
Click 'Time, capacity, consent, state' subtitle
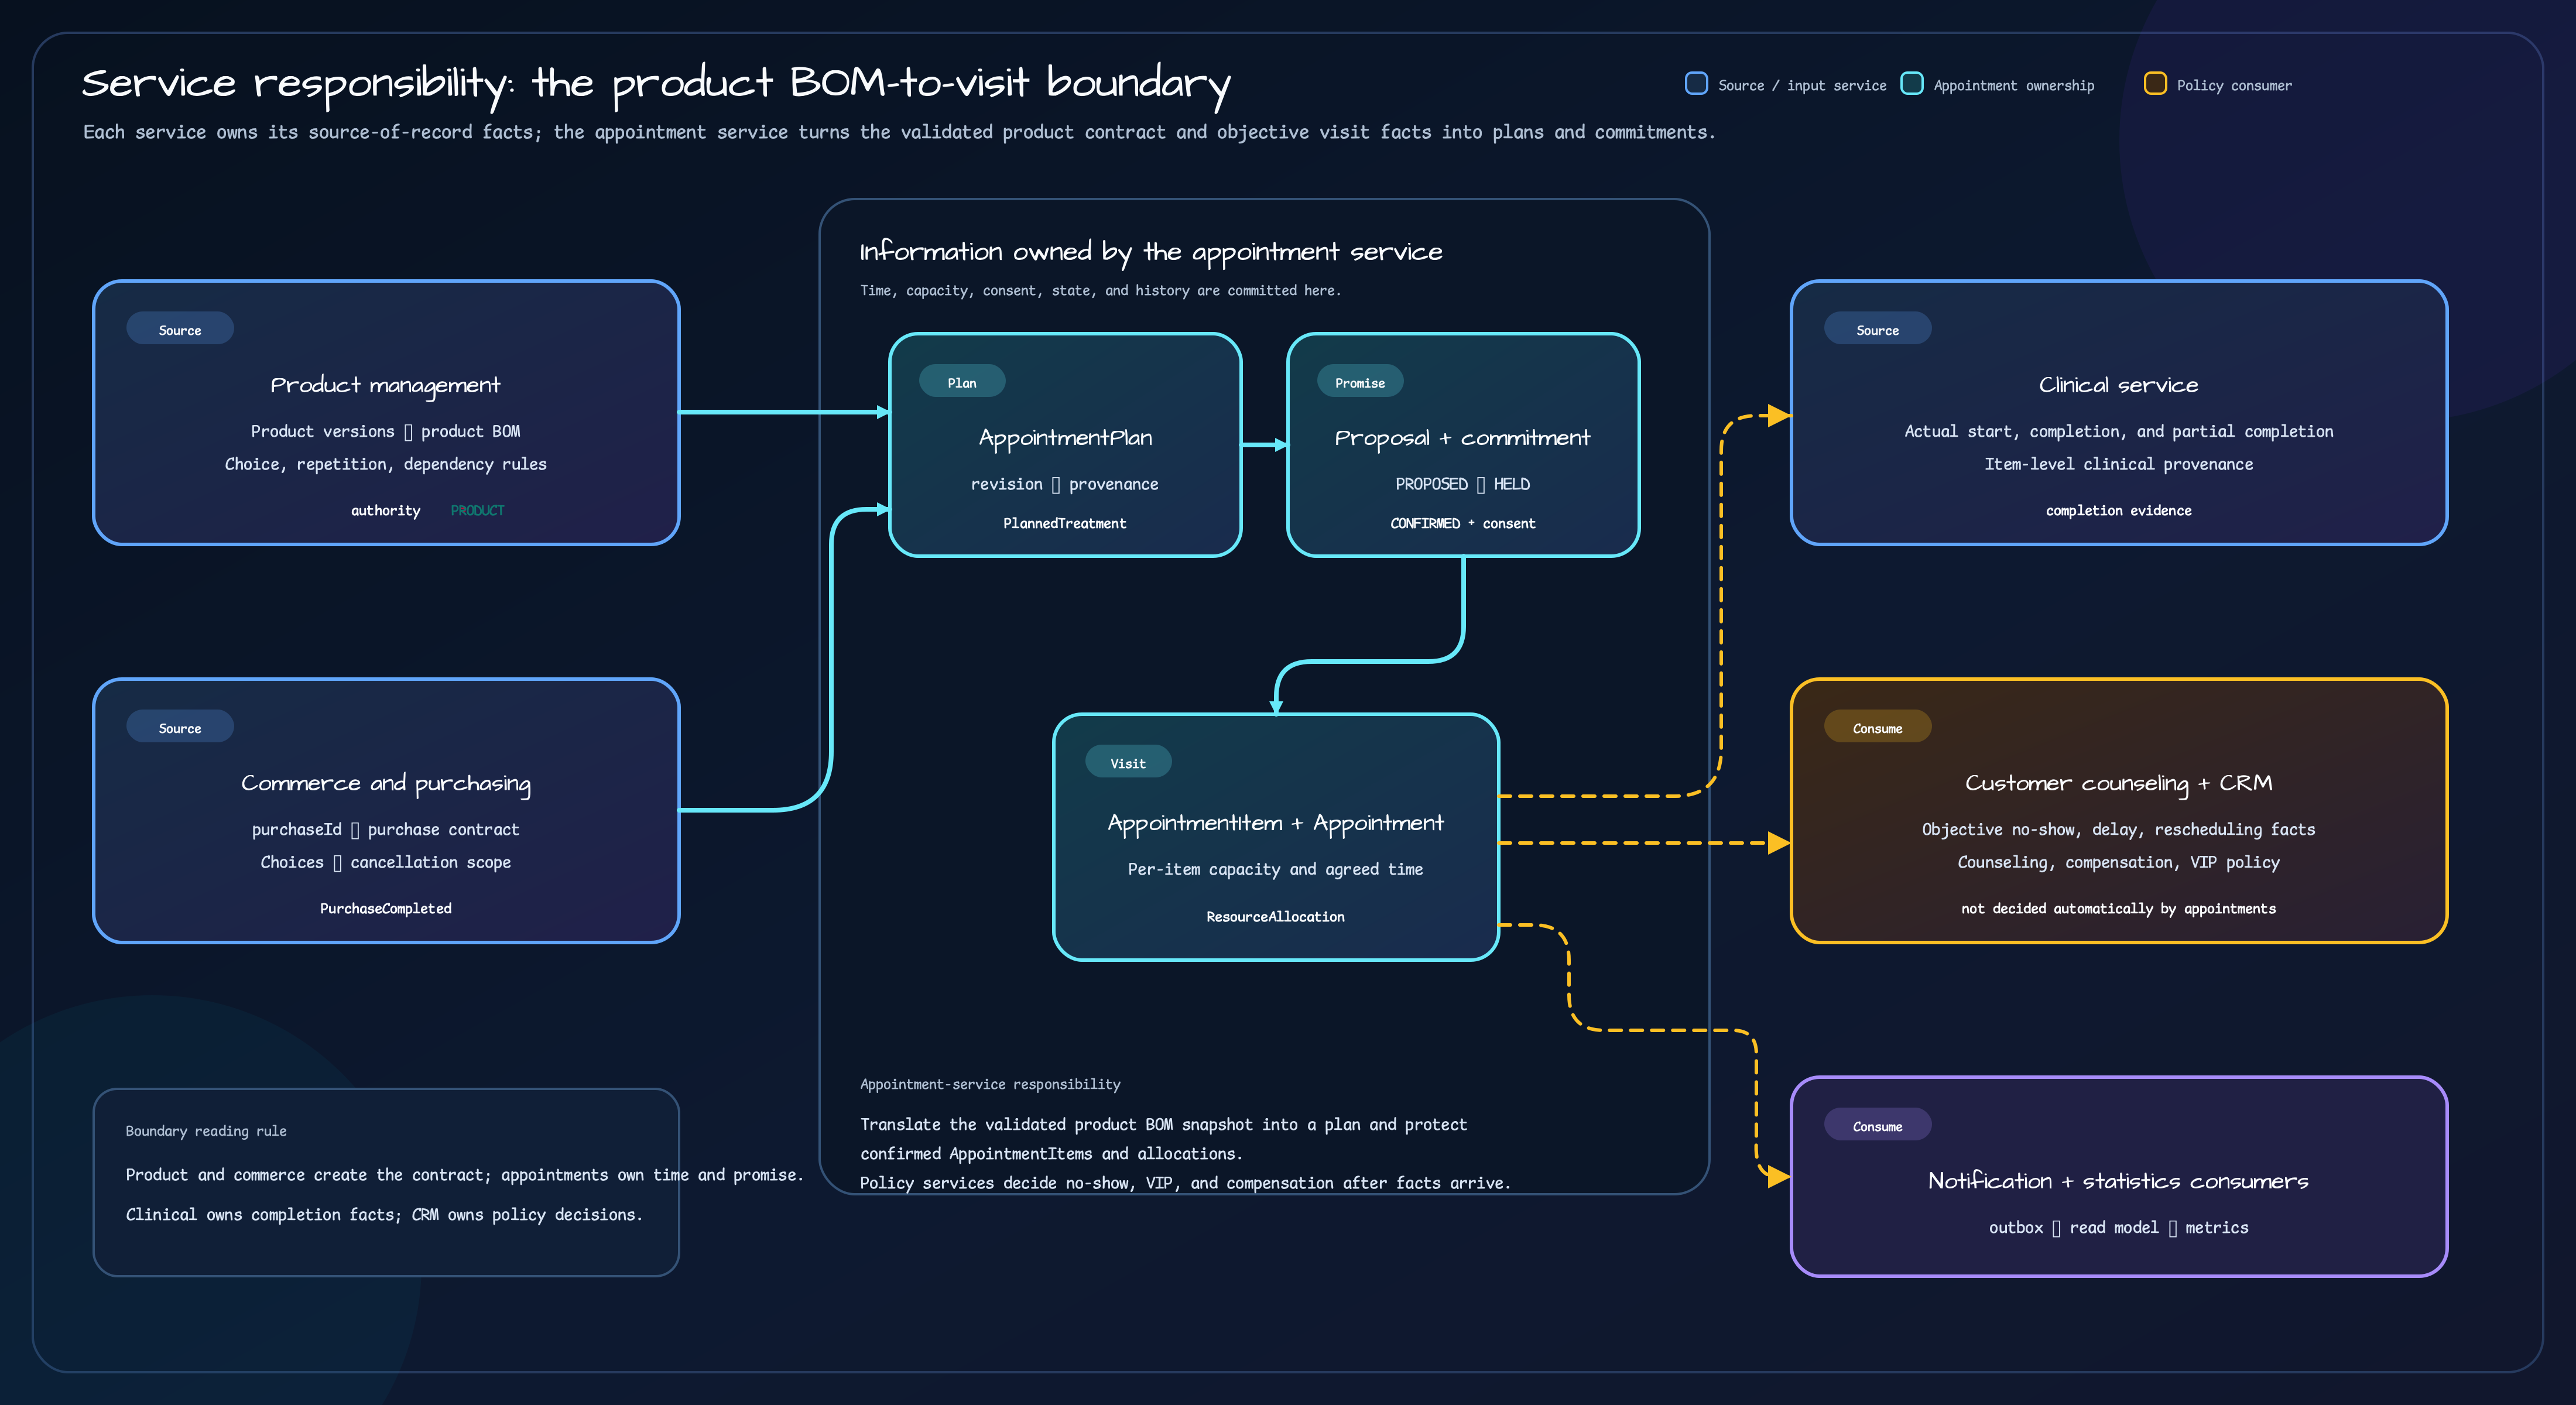(x=1100, y=291)
